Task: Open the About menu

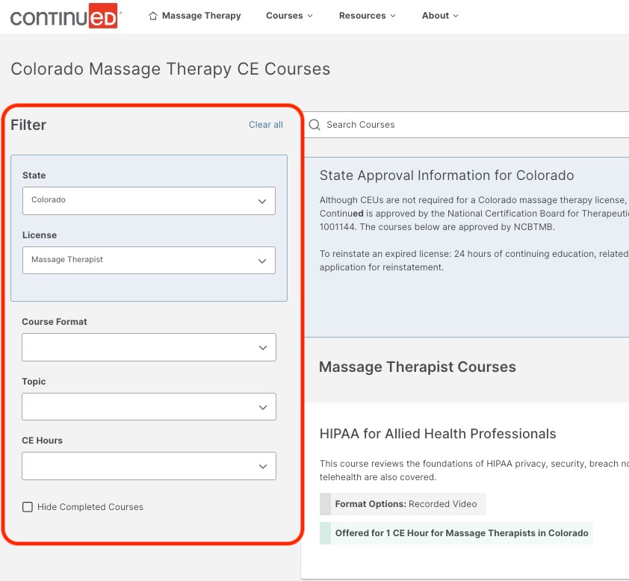Action: (x=436, y=15)
